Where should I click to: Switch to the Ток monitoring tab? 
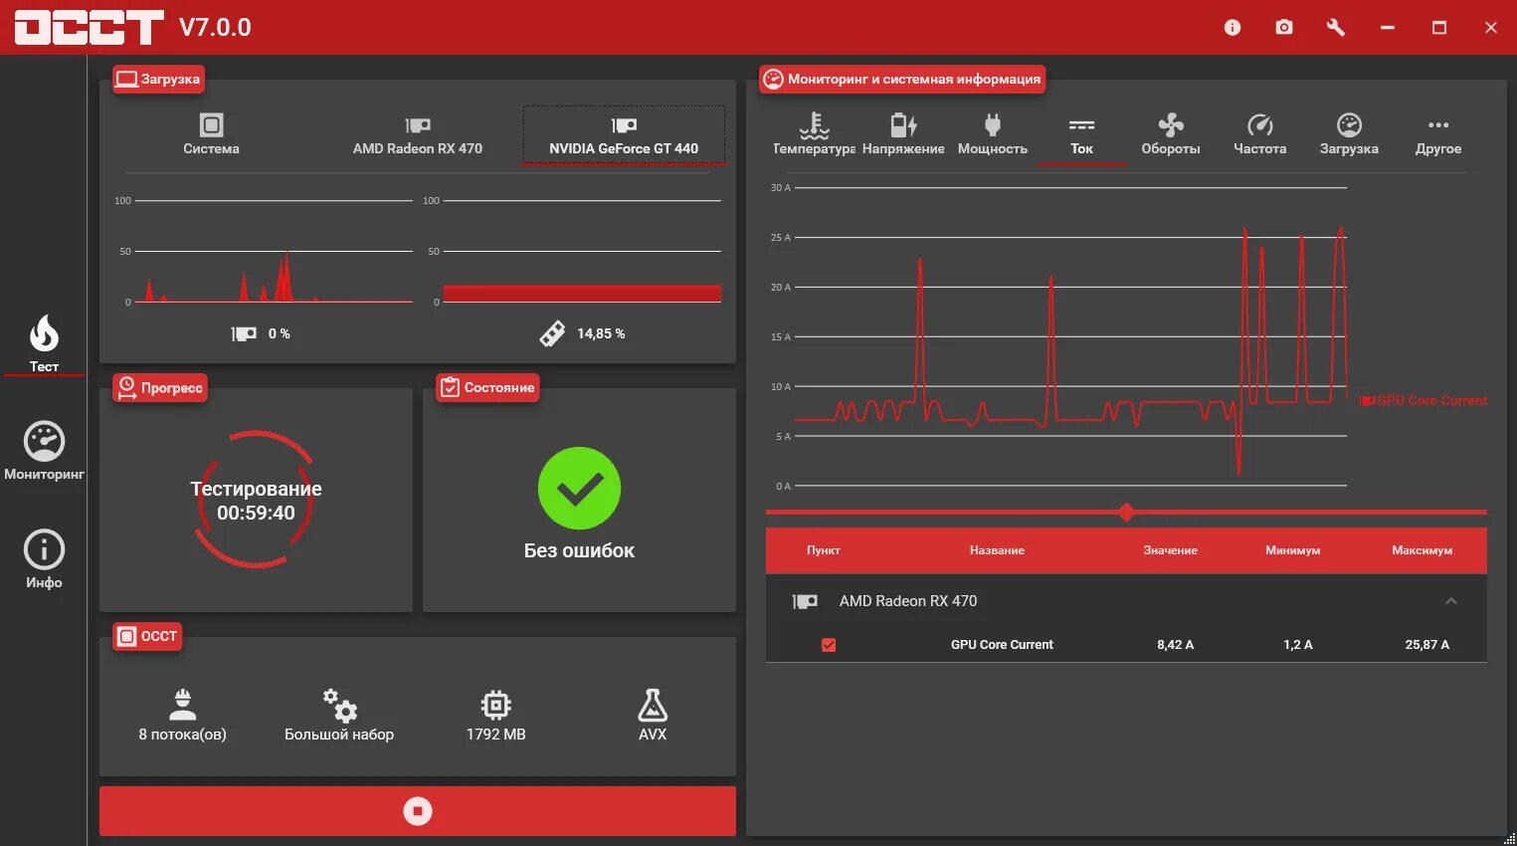pos(1081,136)
